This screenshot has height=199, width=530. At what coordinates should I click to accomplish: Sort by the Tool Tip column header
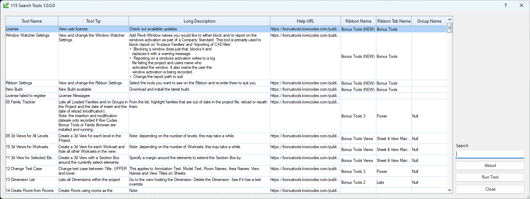pos(94,21)
